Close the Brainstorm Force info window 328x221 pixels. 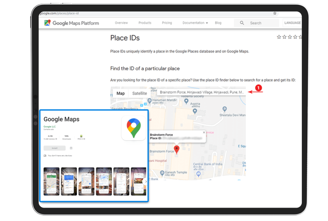204,133
